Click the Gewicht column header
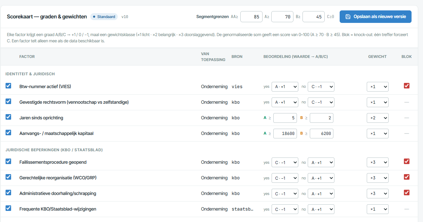 click(x=377, y=57)
